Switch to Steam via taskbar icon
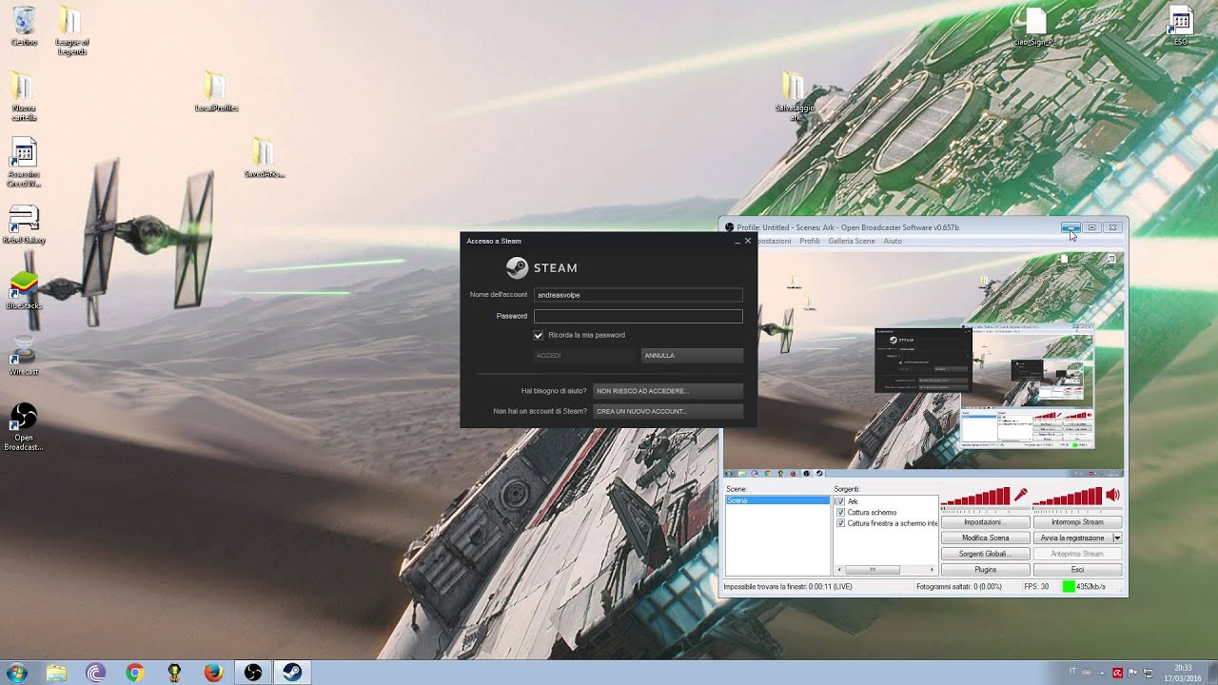 291,673
